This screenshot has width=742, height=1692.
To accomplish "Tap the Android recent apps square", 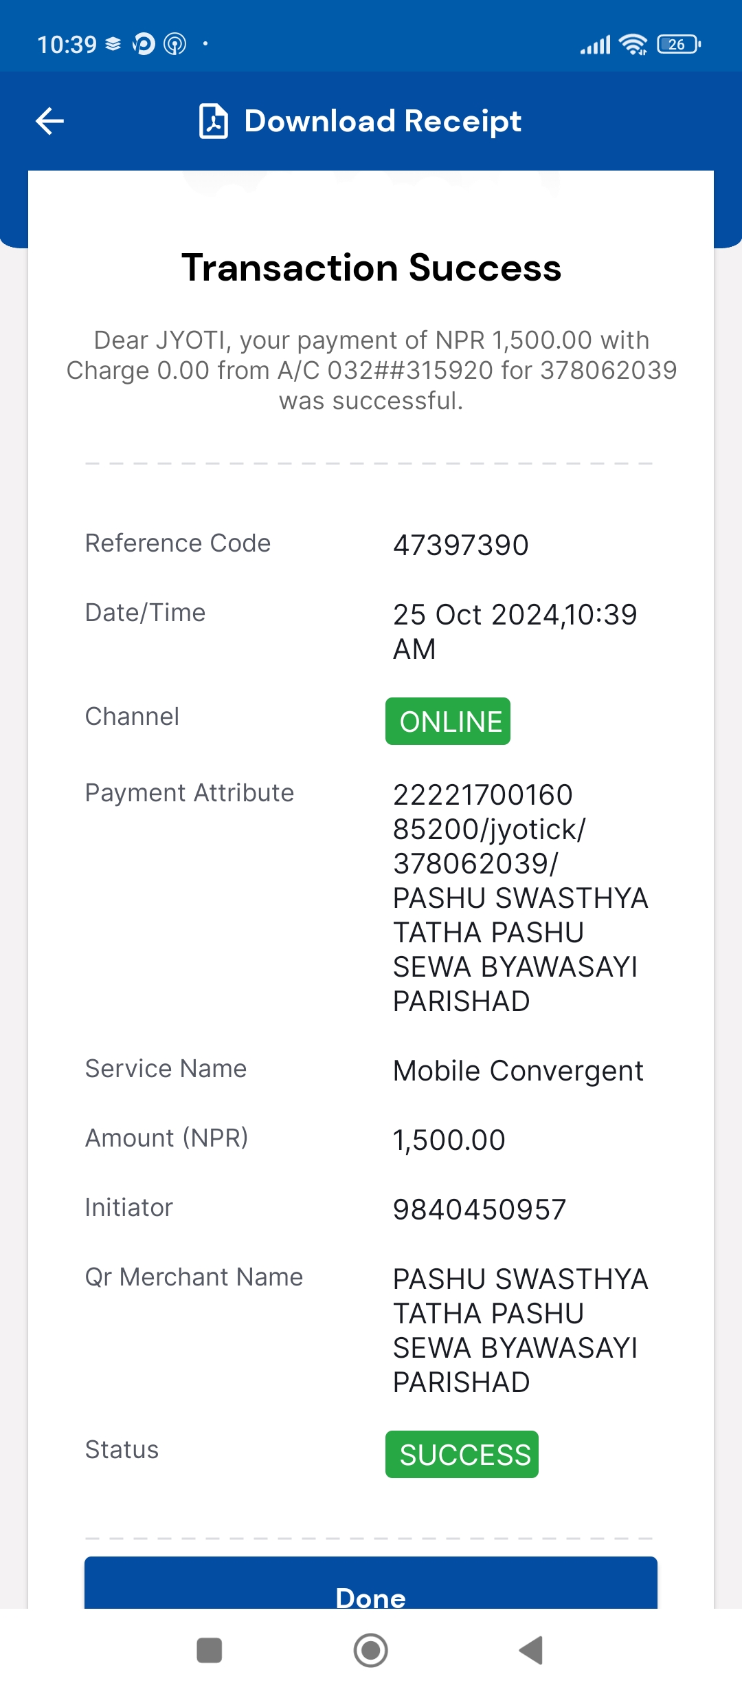I will pyautogui.click(x=209, y=1650).
